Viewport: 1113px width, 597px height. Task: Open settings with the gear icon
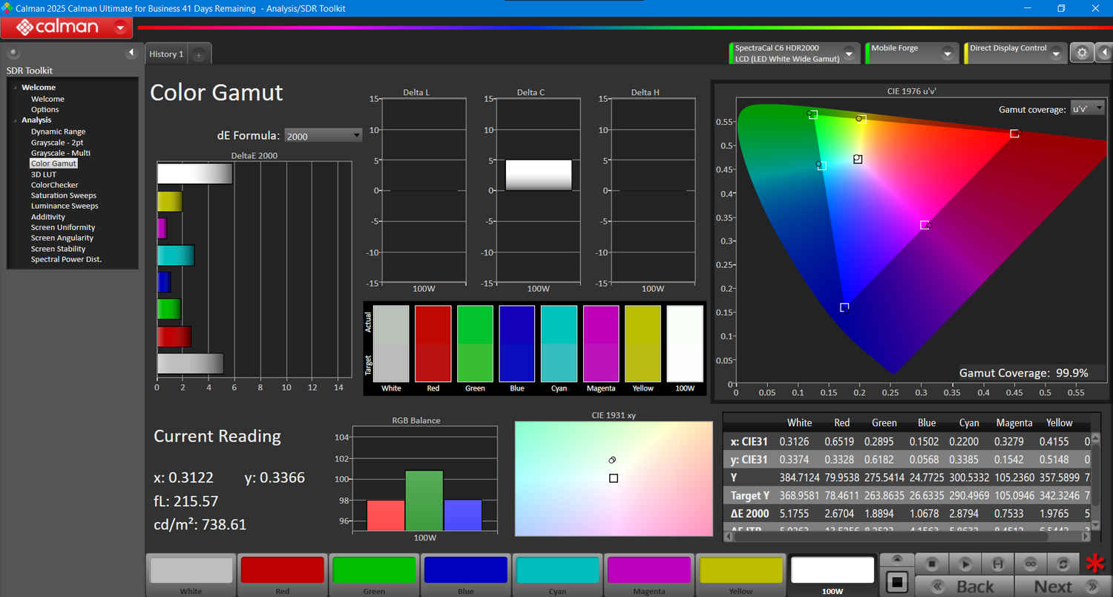click(x=1082, y=53)
